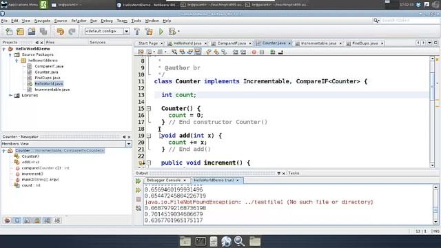This screenshot has width=441, height=248.
Task: Re-run with the top green arrow in Output
Action: [x=138, y=181]
